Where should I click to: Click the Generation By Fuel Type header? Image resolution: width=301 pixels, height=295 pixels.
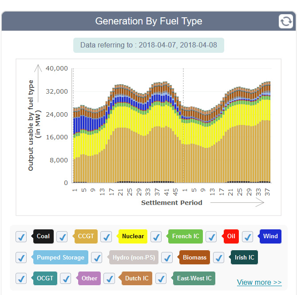149,21
